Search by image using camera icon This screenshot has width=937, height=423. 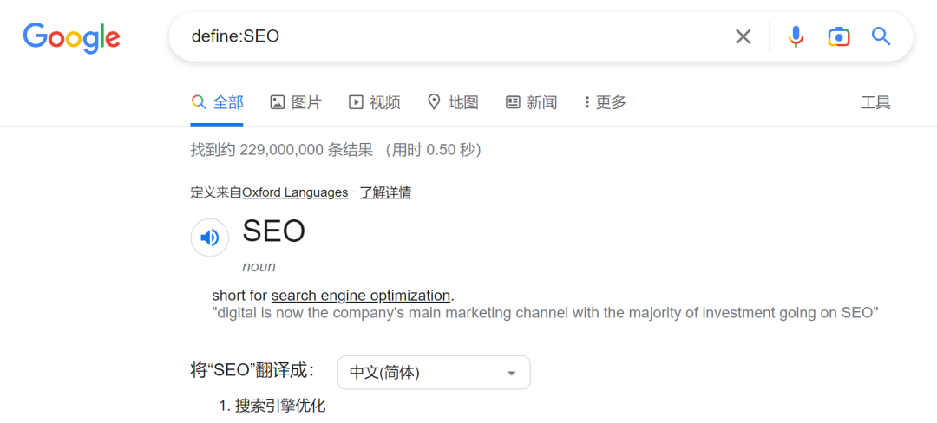click(838, 36)
